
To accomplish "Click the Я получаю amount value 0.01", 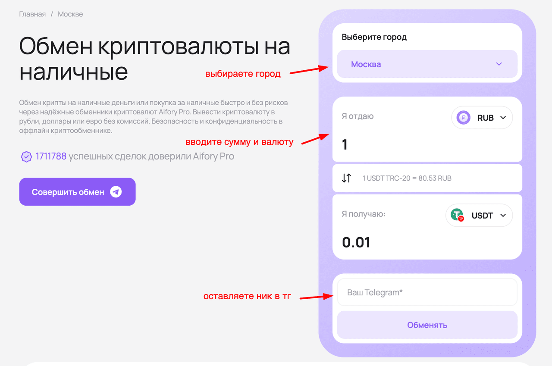I will [x=356, y=242].
